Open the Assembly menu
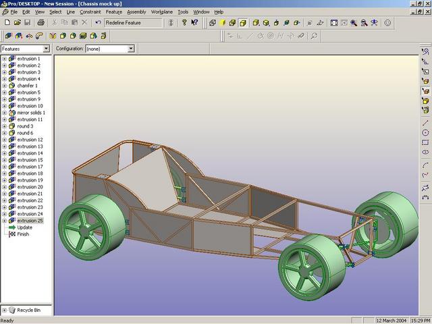This screenshot has width=432, height=324. [136, 12]
